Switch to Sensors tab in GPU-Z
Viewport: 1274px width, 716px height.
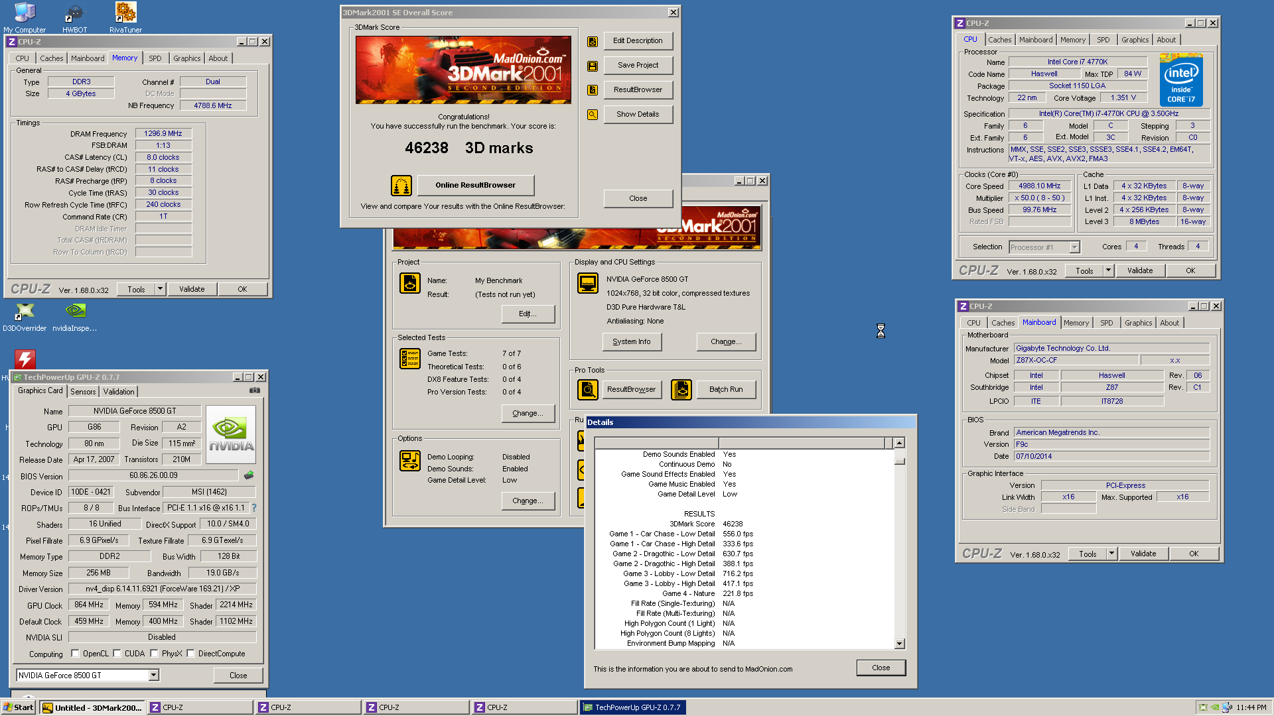(83, 392)
